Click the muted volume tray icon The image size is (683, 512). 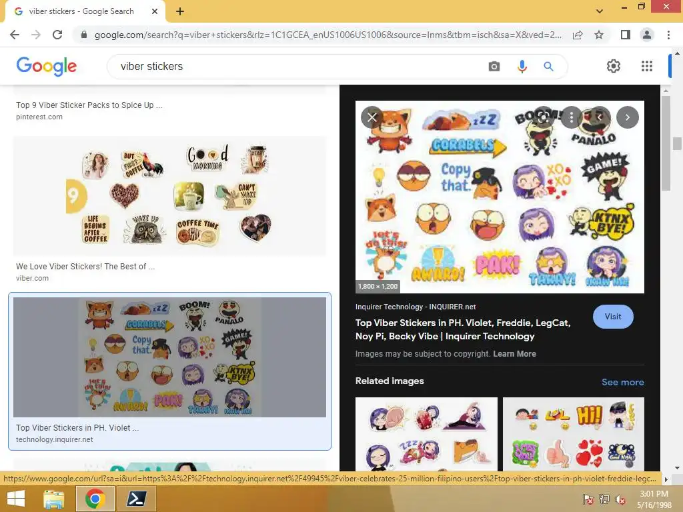620,499
